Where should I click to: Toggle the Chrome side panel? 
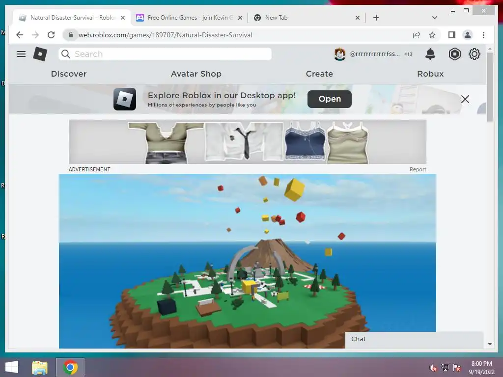tap(452, 35)
